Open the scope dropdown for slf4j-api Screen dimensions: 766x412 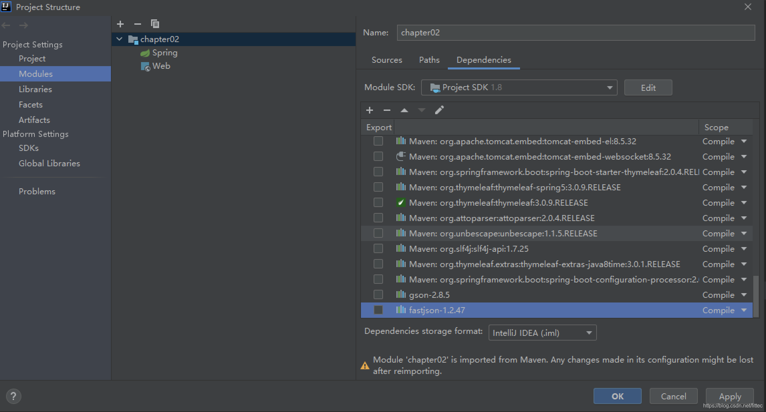(x=744, y=249)
